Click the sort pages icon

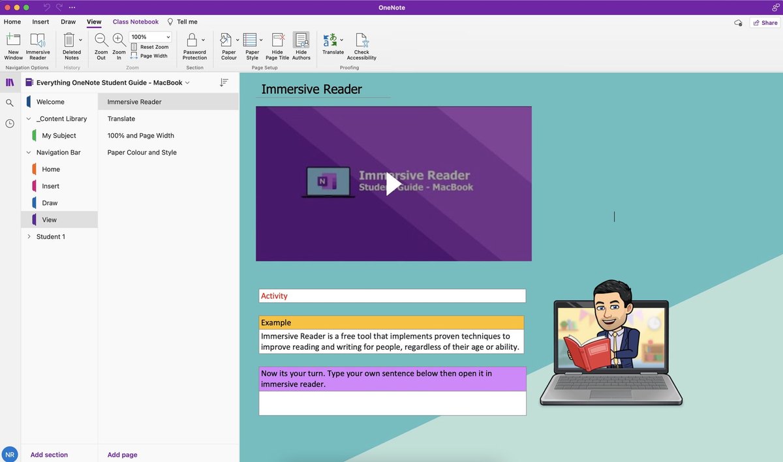coord(224,82)
